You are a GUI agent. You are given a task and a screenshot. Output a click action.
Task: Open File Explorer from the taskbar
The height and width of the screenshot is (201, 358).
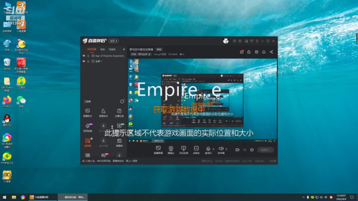tap(14, 197)
